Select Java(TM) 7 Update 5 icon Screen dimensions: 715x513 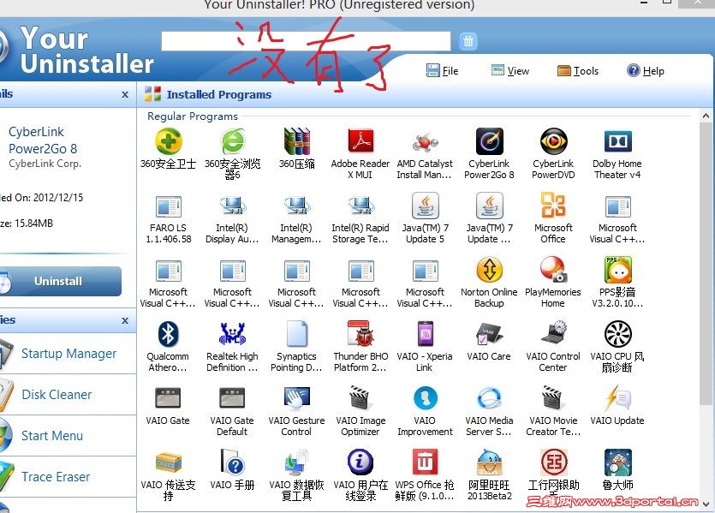tap(425, 206)
